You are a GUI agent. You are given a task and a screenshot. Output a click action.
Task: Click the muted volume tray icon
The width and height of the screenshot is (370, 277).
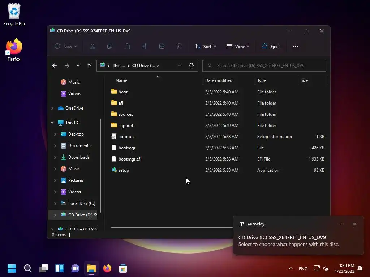[x=326, y=268]
